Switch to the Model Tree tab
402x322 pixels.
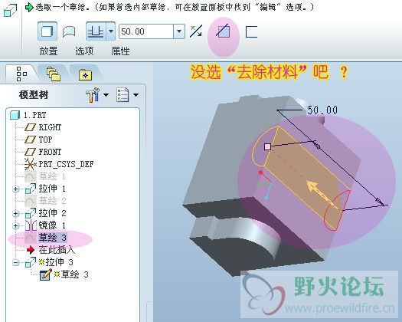coord(21,74)
